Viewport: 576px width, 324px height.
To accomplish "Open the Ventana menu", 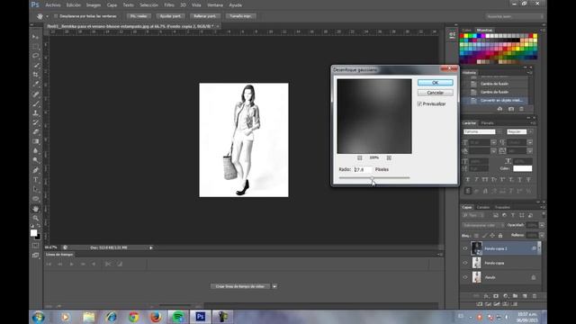I will pos(215,5).
